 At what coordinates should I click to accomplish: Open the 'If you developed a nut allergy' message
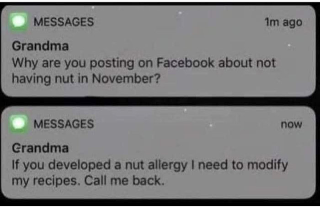[150, 173]
